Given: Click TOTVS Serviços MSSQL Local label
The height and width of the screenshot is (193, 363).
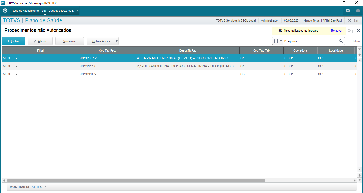Looking at the screenshot, I should [x=236, y=20].
